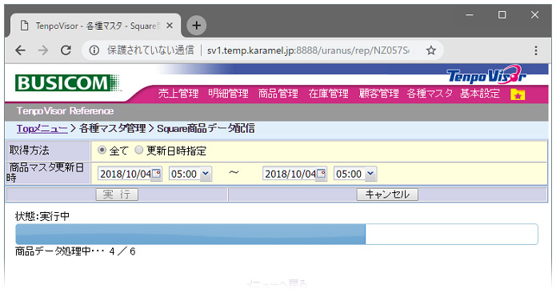Open the site info icon in the address bar

click(94, 50)
